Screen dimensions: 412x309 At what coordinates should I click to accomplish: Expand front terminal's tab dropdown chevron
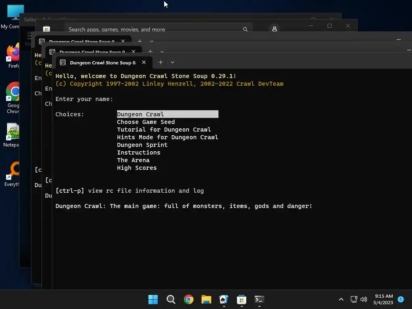point(172,62)
